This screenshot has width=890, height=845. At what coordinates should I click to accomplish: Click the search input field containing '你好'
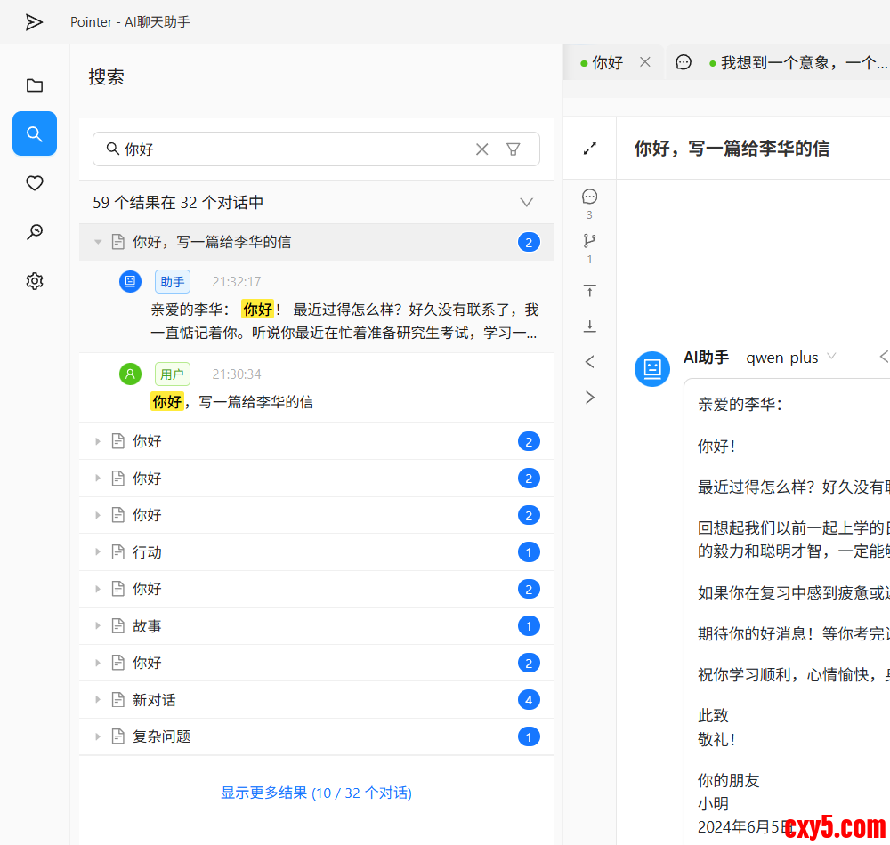click(294, 149)
